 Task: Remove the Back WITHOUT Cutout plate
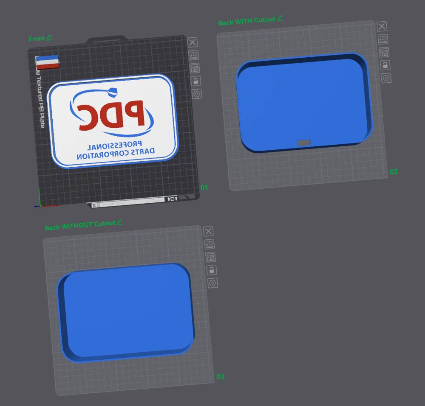[x=208, y=231]
